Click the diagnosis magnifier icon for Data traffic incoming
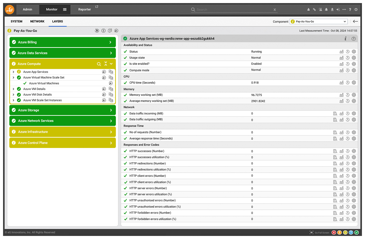The image size is (365, 239). 335,114
